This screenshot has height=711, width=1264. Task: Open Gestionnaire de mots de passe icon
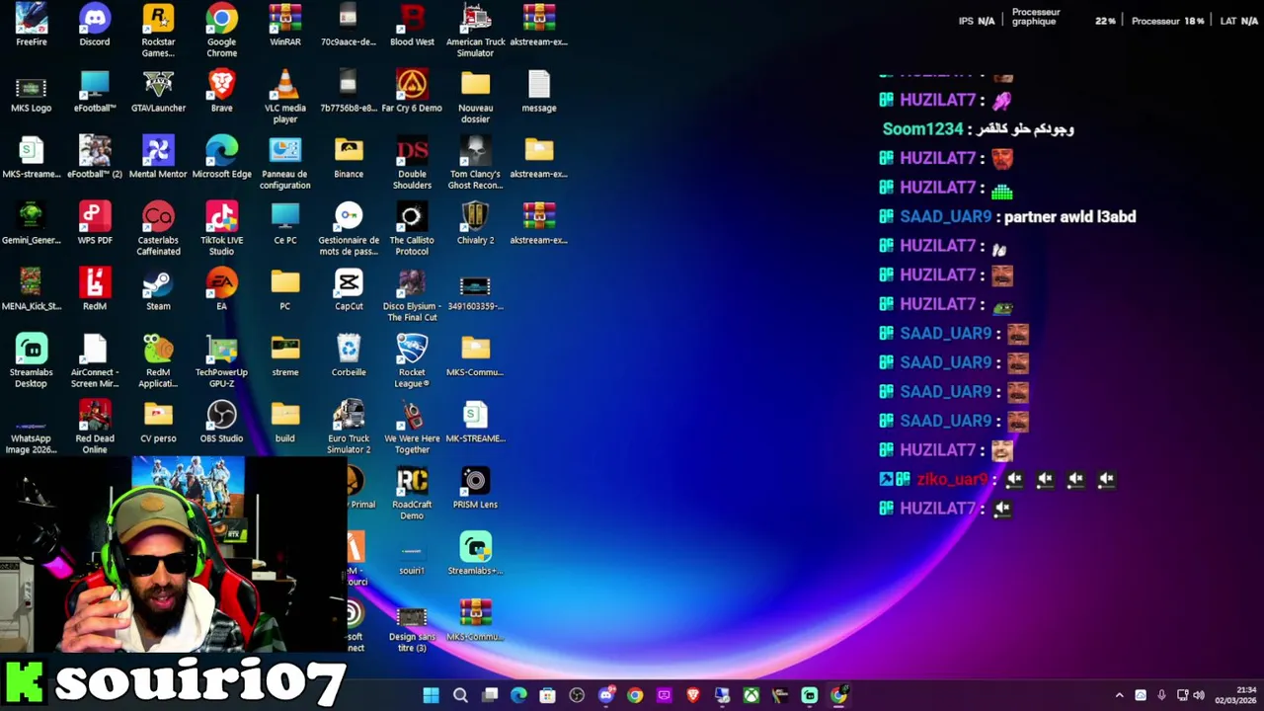(x=349, y=228)
